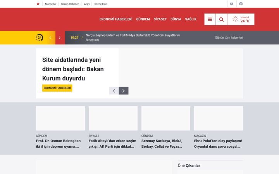Select GÜNDEM in main navigation
Image resolution: width=279 pixels, height=174 pixels.
[x=143, y=19]
